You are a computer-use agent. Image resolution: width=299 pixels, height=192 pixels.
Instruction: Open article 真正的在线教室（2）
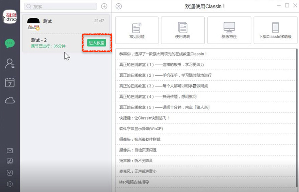pos(205,75)
